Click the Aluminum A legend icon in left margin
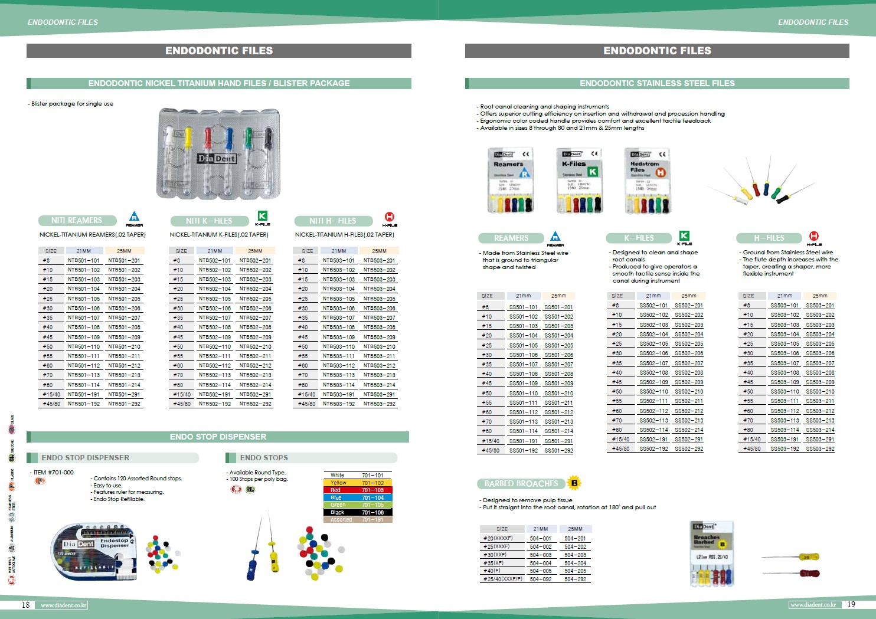This screenshot has width=876, height=619. 11,548
